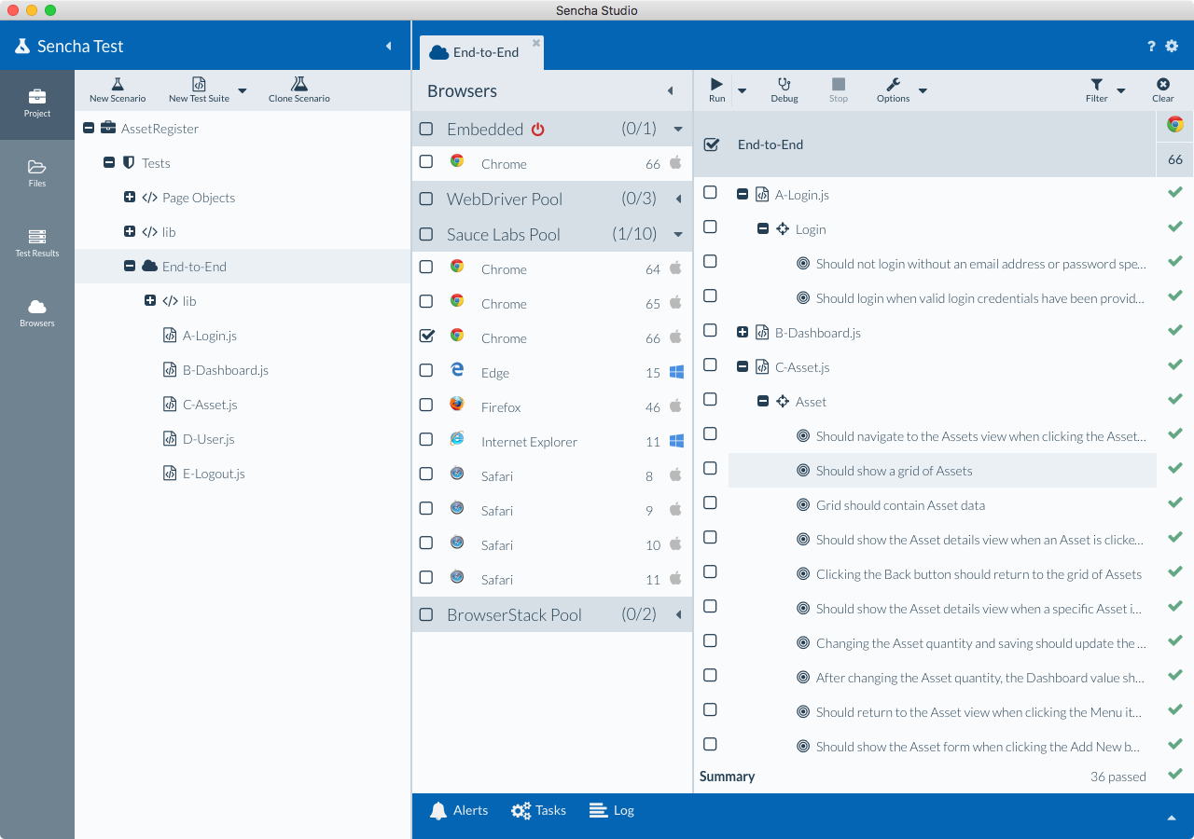Click the Edge browser icon
This screenshot has width=1194, height=839.
tap(457, 369)
